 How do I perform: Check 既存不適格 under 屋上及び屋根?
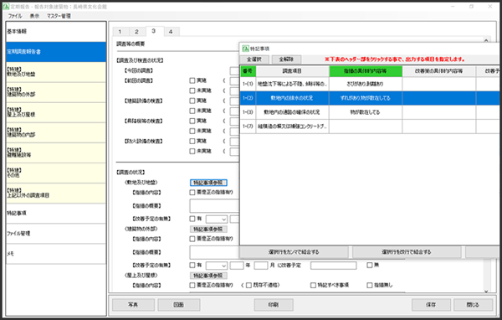248,285
